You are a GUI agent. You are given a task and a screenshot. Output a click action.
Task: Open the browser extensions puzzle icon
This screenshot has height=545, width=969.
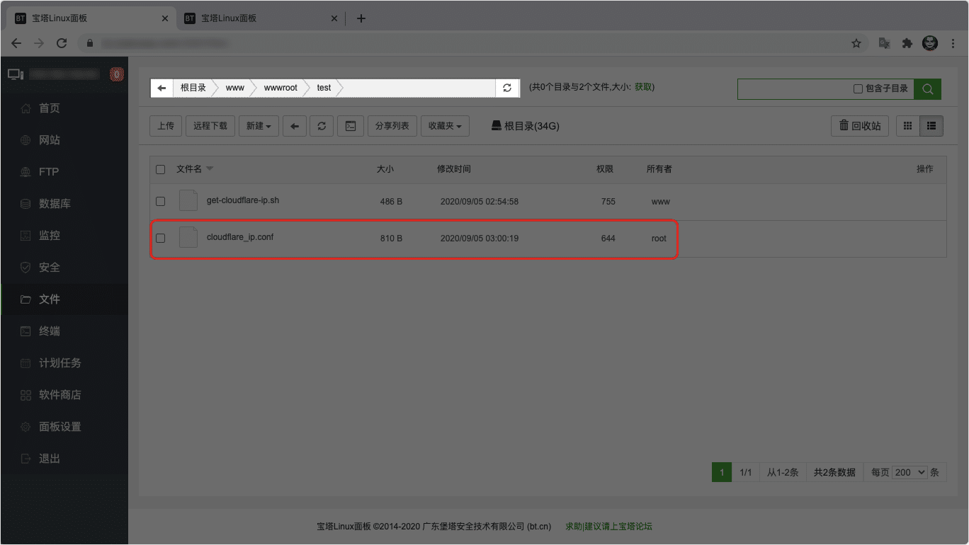[907, 43]
